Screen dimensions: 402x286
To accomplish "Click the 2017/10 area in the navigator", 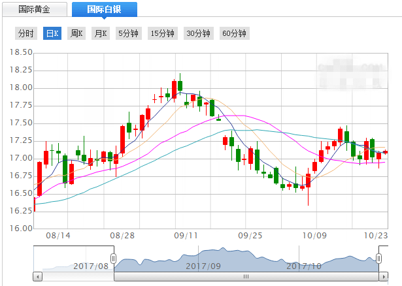I will (x=305, y=266).
